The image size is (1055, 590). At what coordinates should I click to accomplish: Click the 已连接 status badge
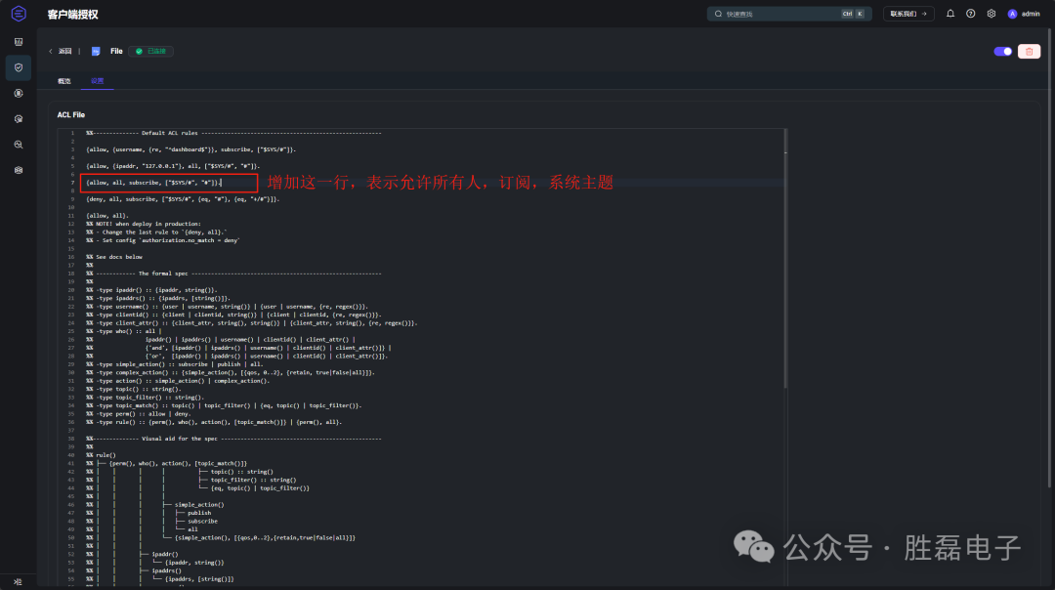(150, 51)
